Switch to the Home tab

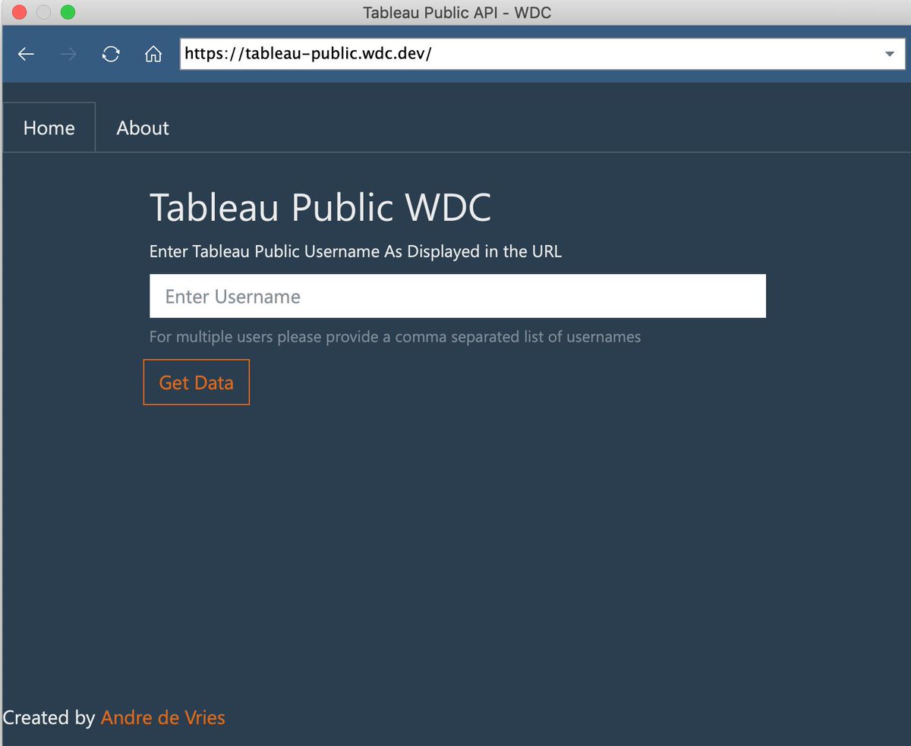click(x=49, y=127)
